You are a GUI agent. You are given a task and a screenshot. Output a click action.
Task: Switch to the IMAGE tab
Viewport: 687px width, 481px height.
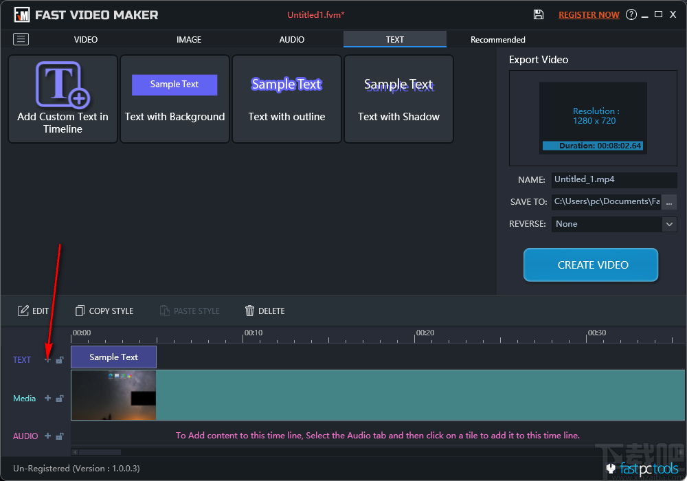(188, 39)
